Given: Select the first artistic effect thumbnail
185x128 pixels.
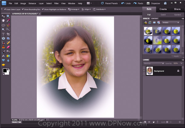Looking at the screenshot, I should [x=148, y=30].
